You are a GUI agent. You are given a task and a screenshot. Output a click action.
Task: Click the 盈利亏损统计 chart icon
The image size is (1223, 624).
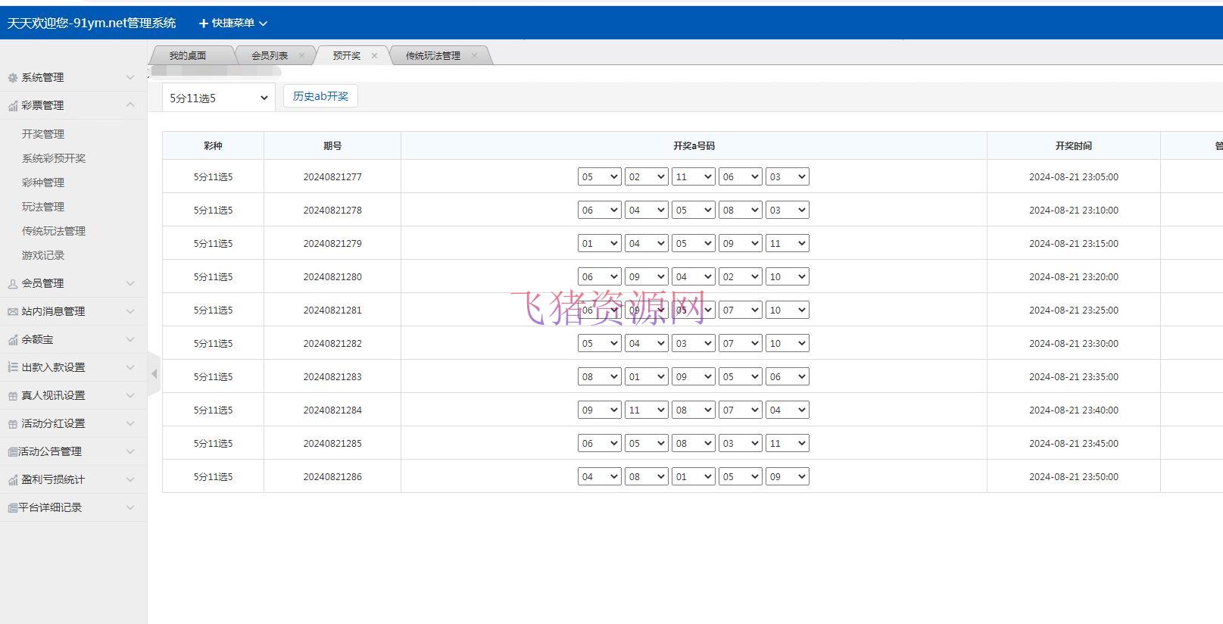13,480
